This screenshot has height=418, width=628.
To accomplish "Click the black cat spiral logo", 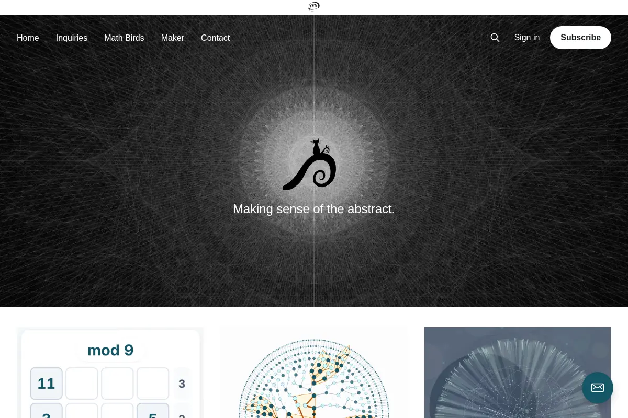I will click(x=309, y=164).
